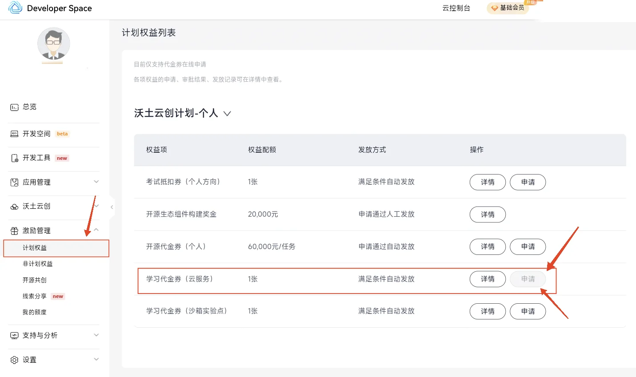Click the Developer Space logo icon
The width and height of the screenshot is (636, 377).
(x=15, y=8)
